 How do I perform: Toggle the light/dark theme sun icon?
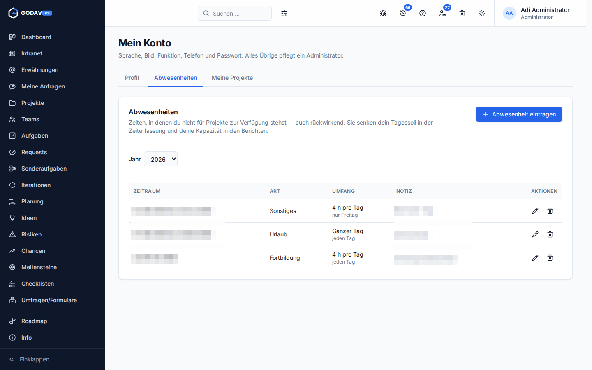tap(482, 13)
